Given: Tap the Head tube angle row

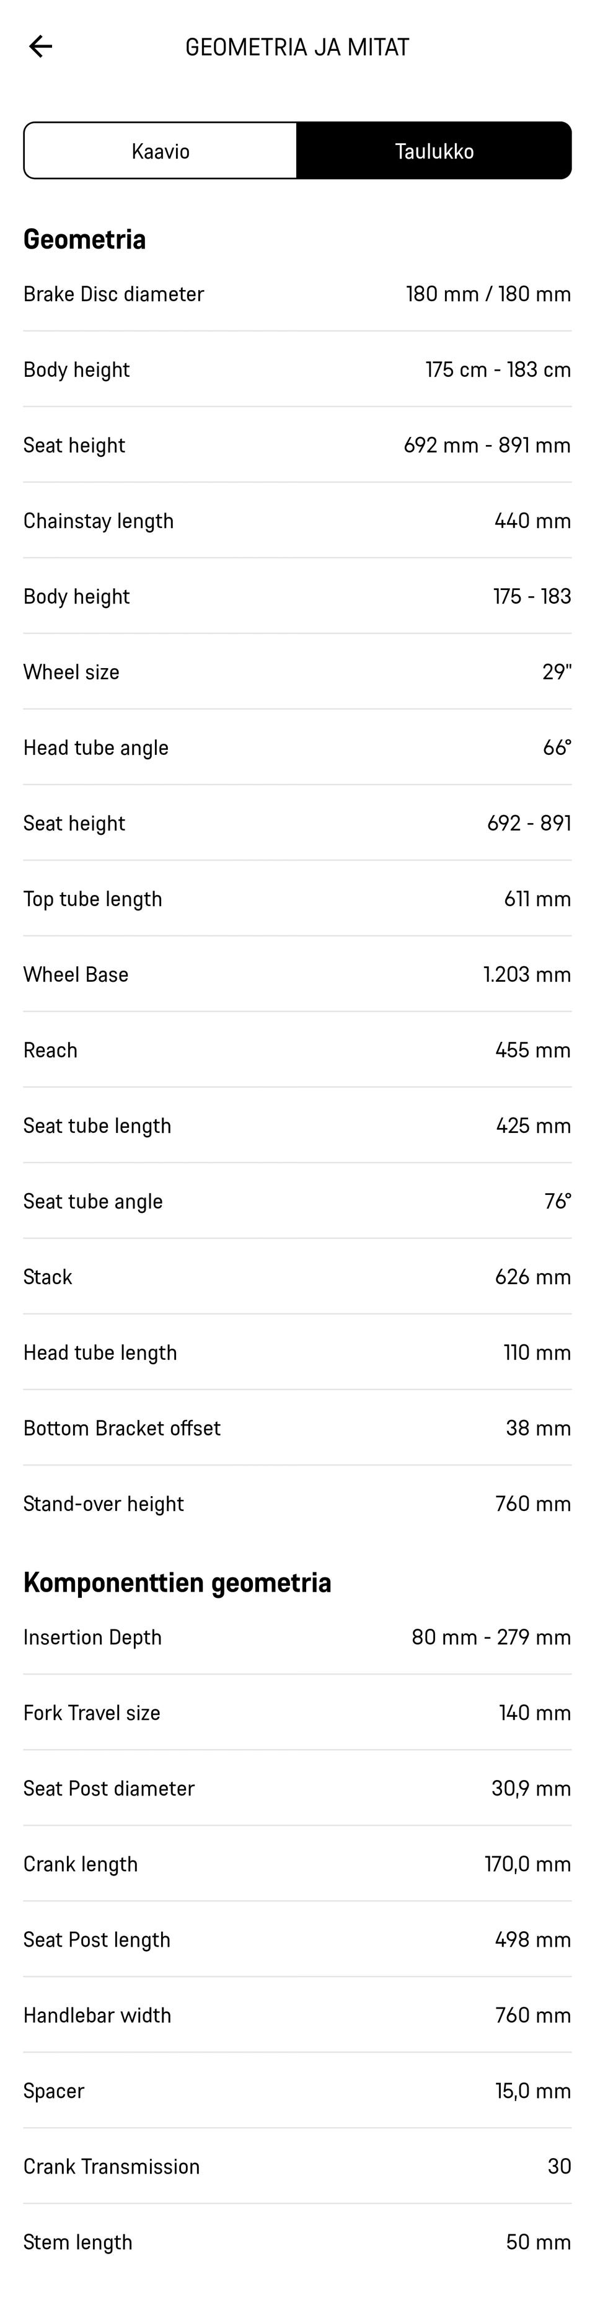Looking at the screenshot, I should click(297, 747).
